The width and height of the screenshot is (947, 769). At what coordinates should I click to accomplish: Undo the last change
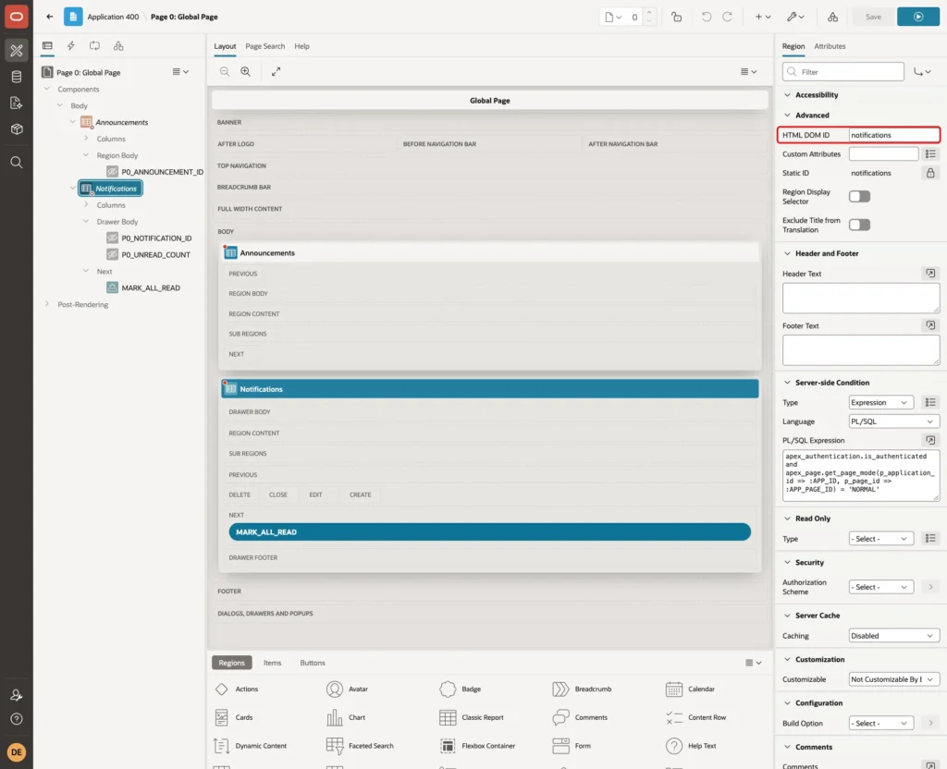[x=706, y=17]
